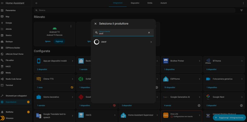Open 6 dispositivi link under BTHome

tap(211, 69)
